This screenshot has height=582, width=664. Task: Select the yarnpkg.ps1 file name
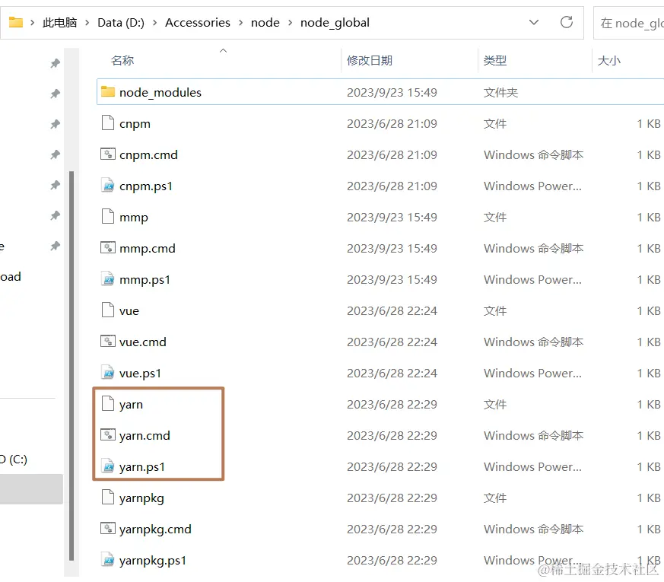(x=153, y=561)
